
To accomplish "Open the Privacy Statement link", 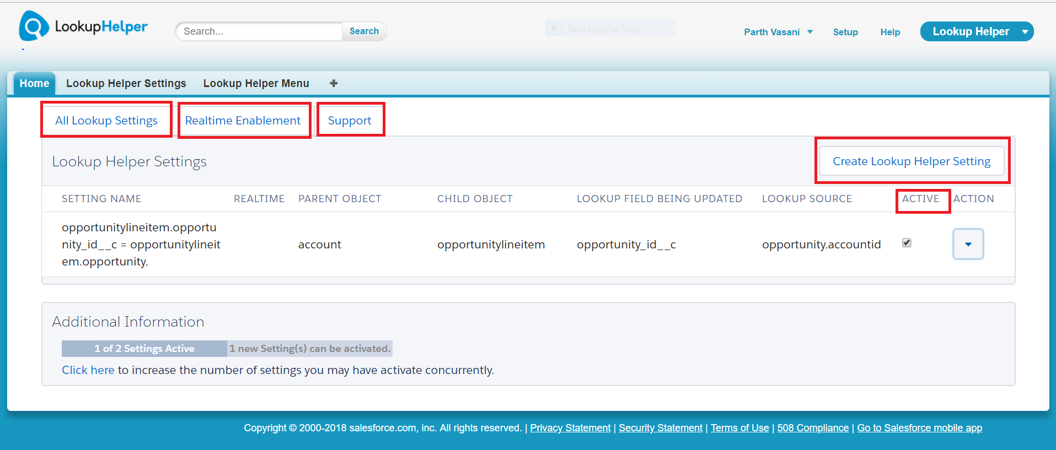I will pyautogui.click(x=570, y=428).
